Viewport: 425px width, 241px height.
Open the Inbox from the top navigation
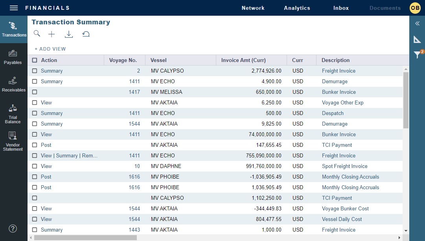pos(340,8)
